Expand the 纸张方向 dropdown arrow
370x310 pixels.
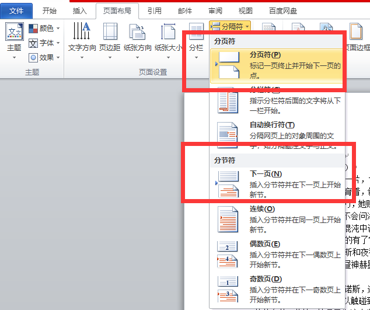click(x=137, y=57)
